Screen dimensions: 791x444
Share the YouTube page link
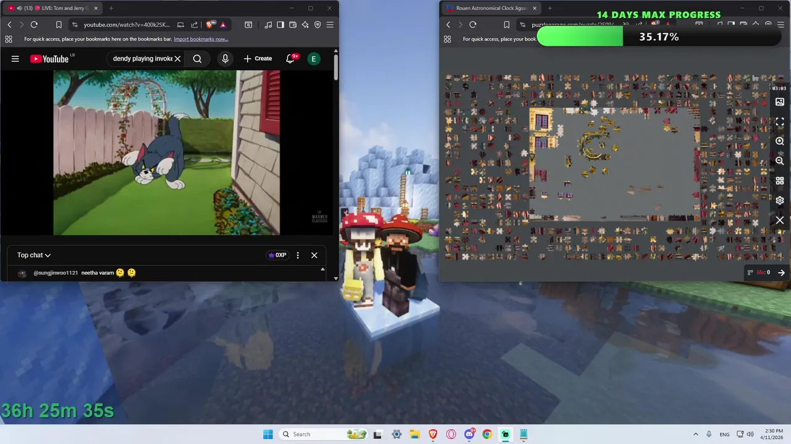[195, 25]
